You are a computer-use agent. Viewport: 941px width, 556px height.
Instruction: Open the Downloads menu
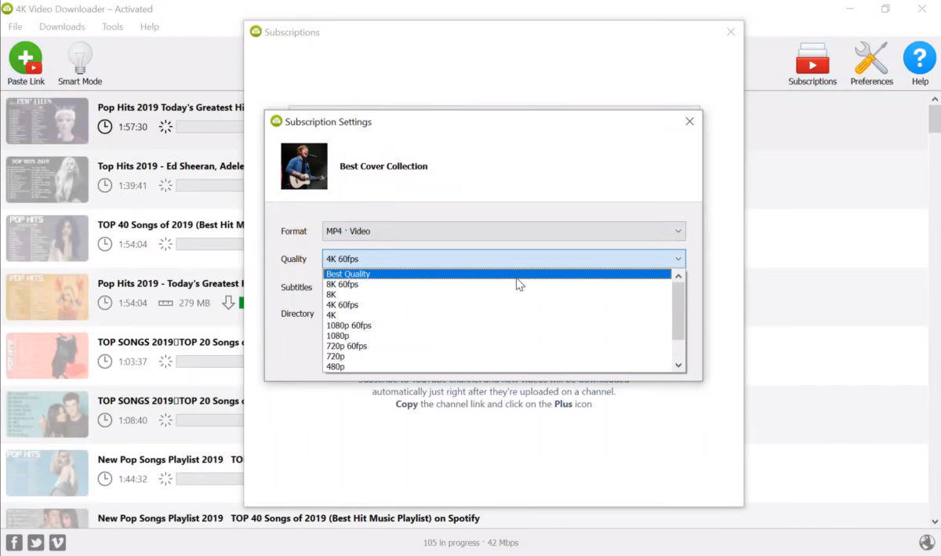(x=62, y=27)
